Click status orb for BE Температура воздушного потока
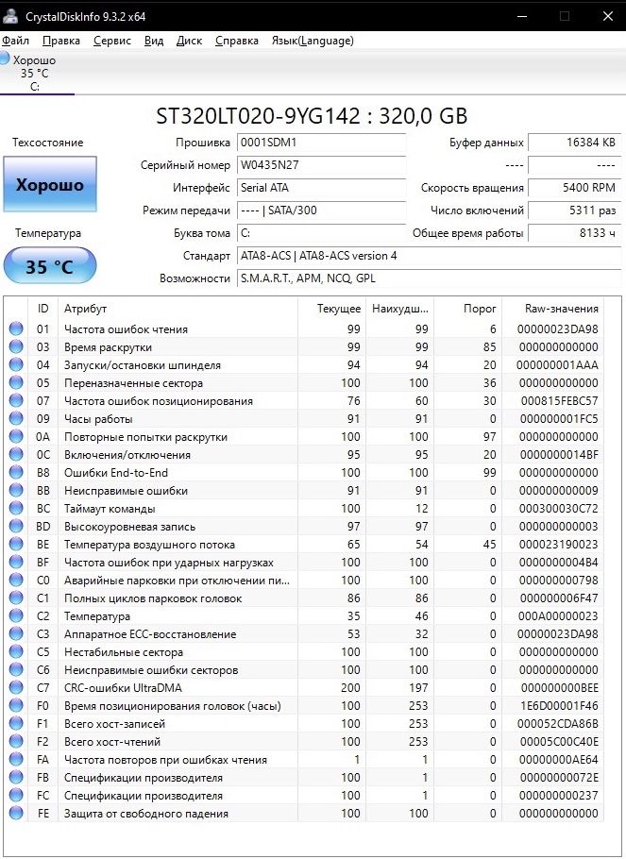 [16, 544]
